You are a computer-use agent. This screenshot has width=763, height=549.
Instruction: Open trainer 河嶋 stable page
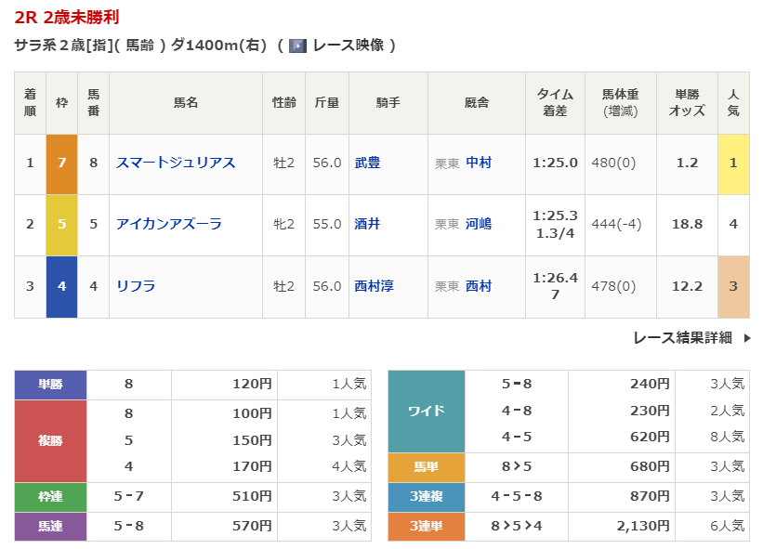tap(479, 224)
